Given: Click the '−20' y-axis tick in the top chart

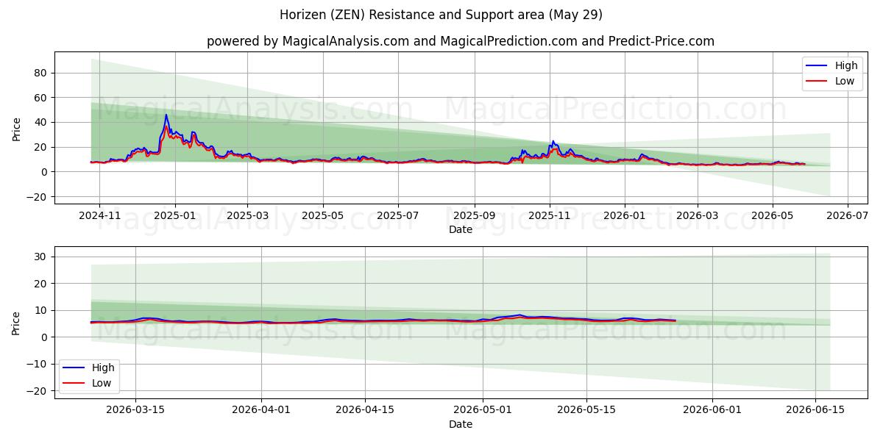Looking at the screenshot, I should 37,197.
